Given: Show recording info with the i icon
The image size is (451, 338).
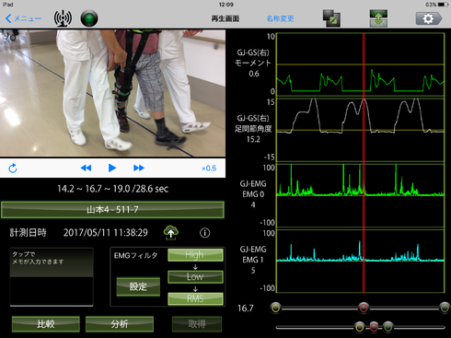Looking at the screenshot, I should (205, 233).
